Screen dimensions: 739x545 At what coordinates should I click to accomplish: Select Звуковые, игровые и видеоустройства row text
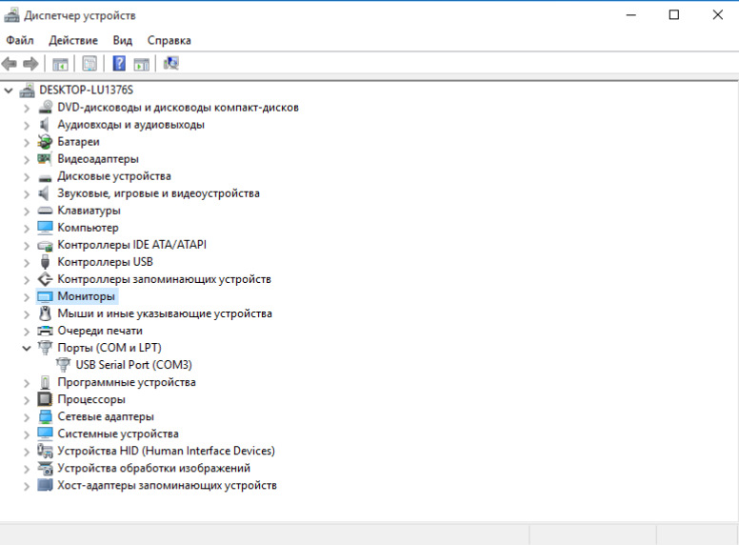pyautogui.click(x=158, y=193)
